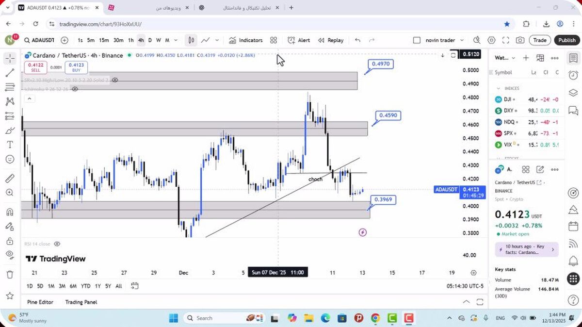This screenshot has height=327, width=582.
Task: Tick the layout checkbox beside novin trader
Action: point(417,40)
